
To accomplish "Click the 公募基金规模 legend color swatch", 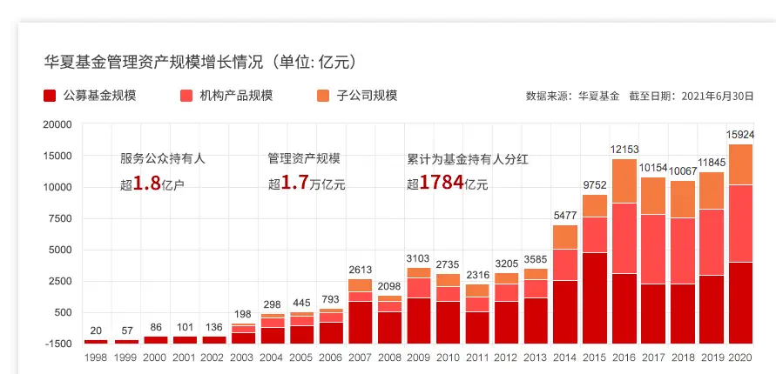I will point(50,96).
